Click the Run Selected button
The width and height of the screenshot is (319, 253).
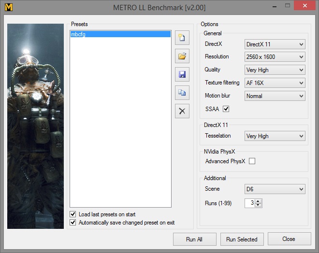(242, 239)
